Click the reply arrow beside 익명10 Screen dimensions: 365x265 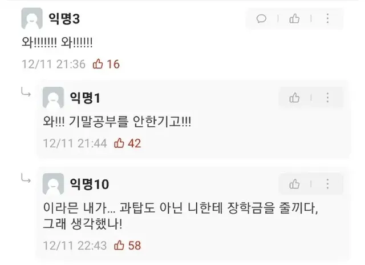[x=26, y=179]
